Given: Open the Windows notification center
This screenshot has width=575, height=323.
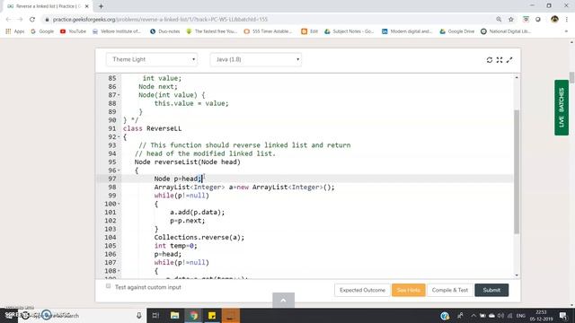Looking at the screenshot, I should click(x=563, y=315).
